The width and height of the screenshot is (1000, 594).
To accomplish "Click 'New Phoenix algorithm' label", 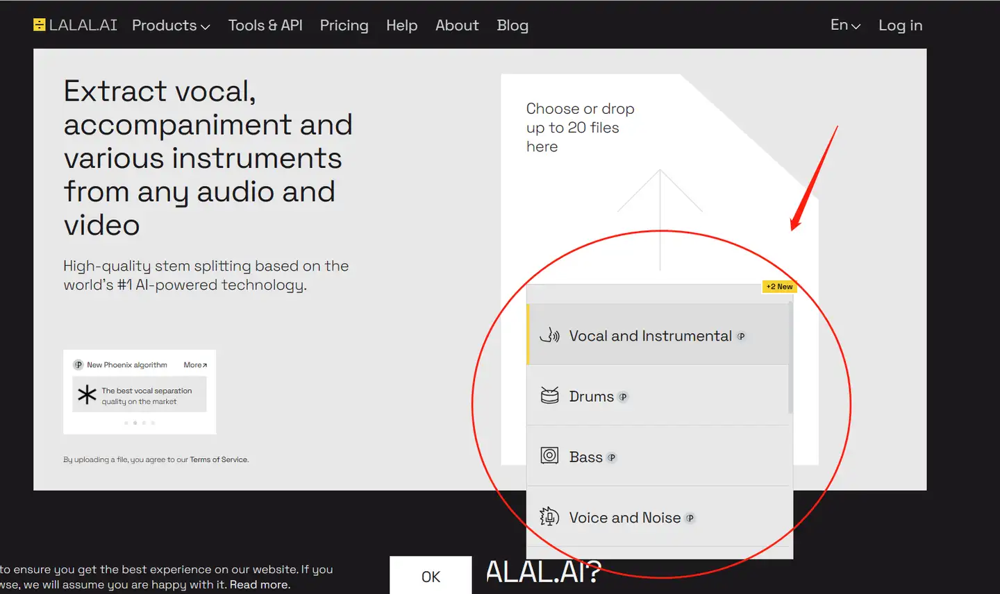I will [x=127, y=365].
